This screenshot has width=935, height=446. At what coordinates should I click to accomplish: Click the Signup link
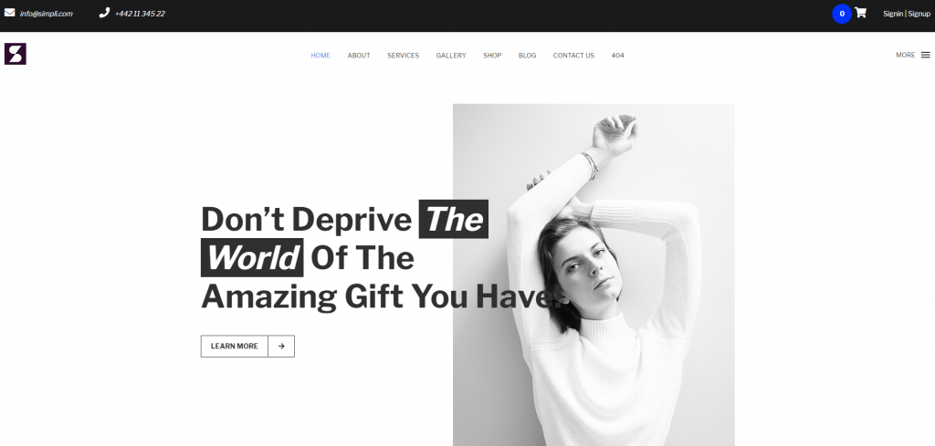(919, 14)
